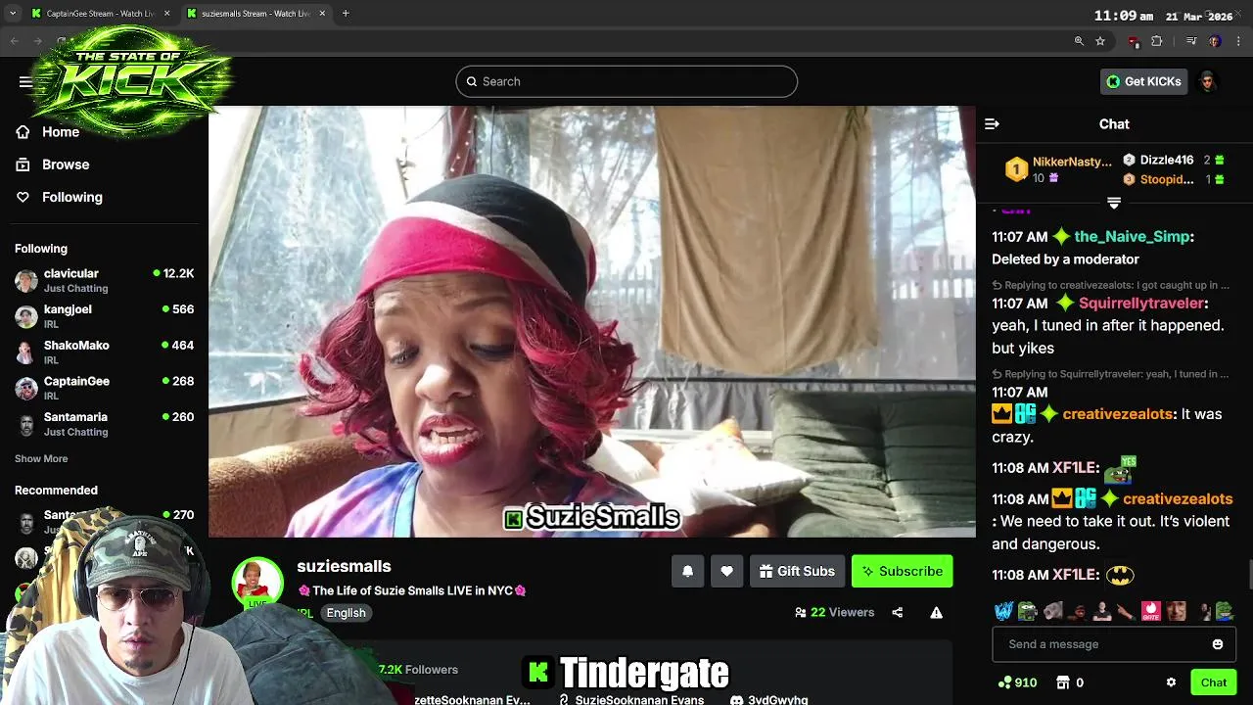Screen dimensions: 1253x705
Task: Insert the Pepe with gun emote
Action: coord(1027,612)
